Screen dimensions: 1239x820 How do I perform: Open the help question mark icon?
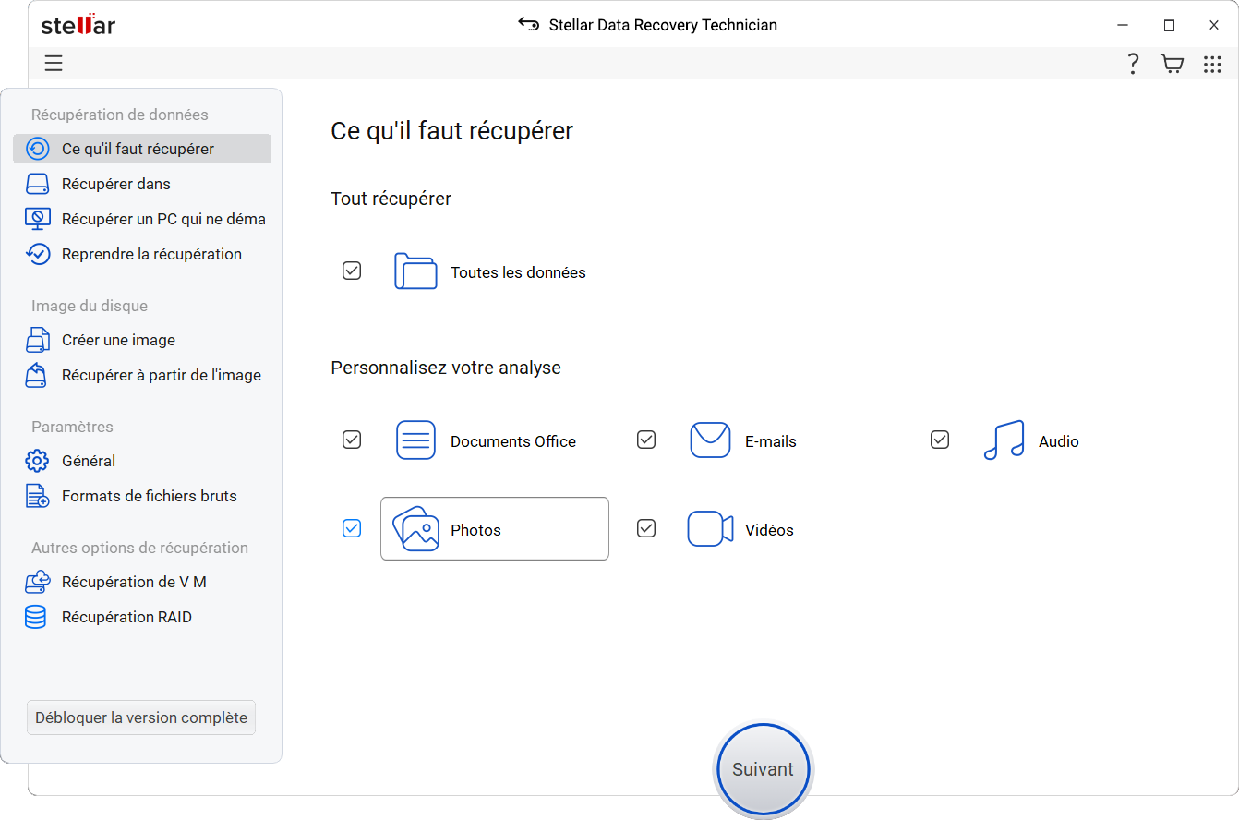pos(1133,64)
